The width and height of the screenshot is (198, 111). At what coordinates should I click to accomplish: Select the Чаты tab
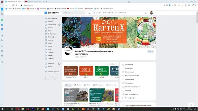click(110, 85)
